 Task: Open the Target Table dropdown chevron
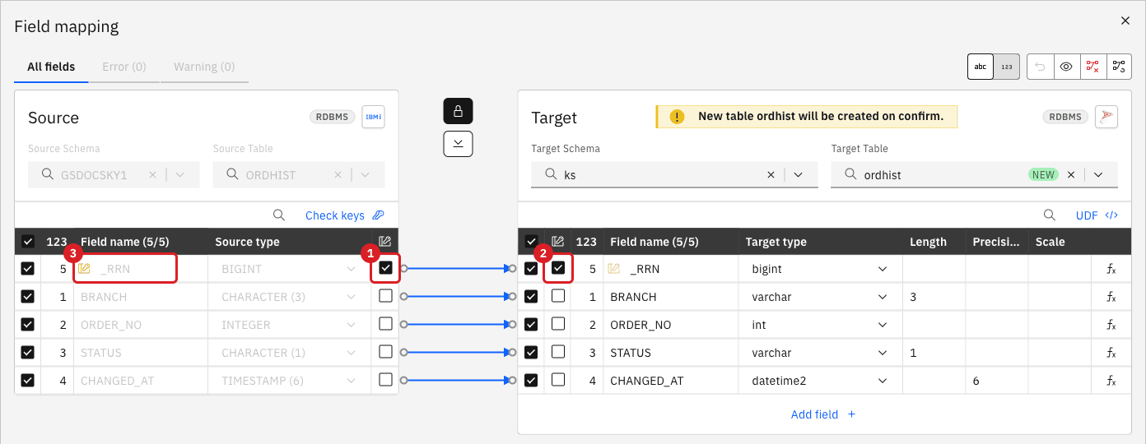click(x=1098, y=175)
